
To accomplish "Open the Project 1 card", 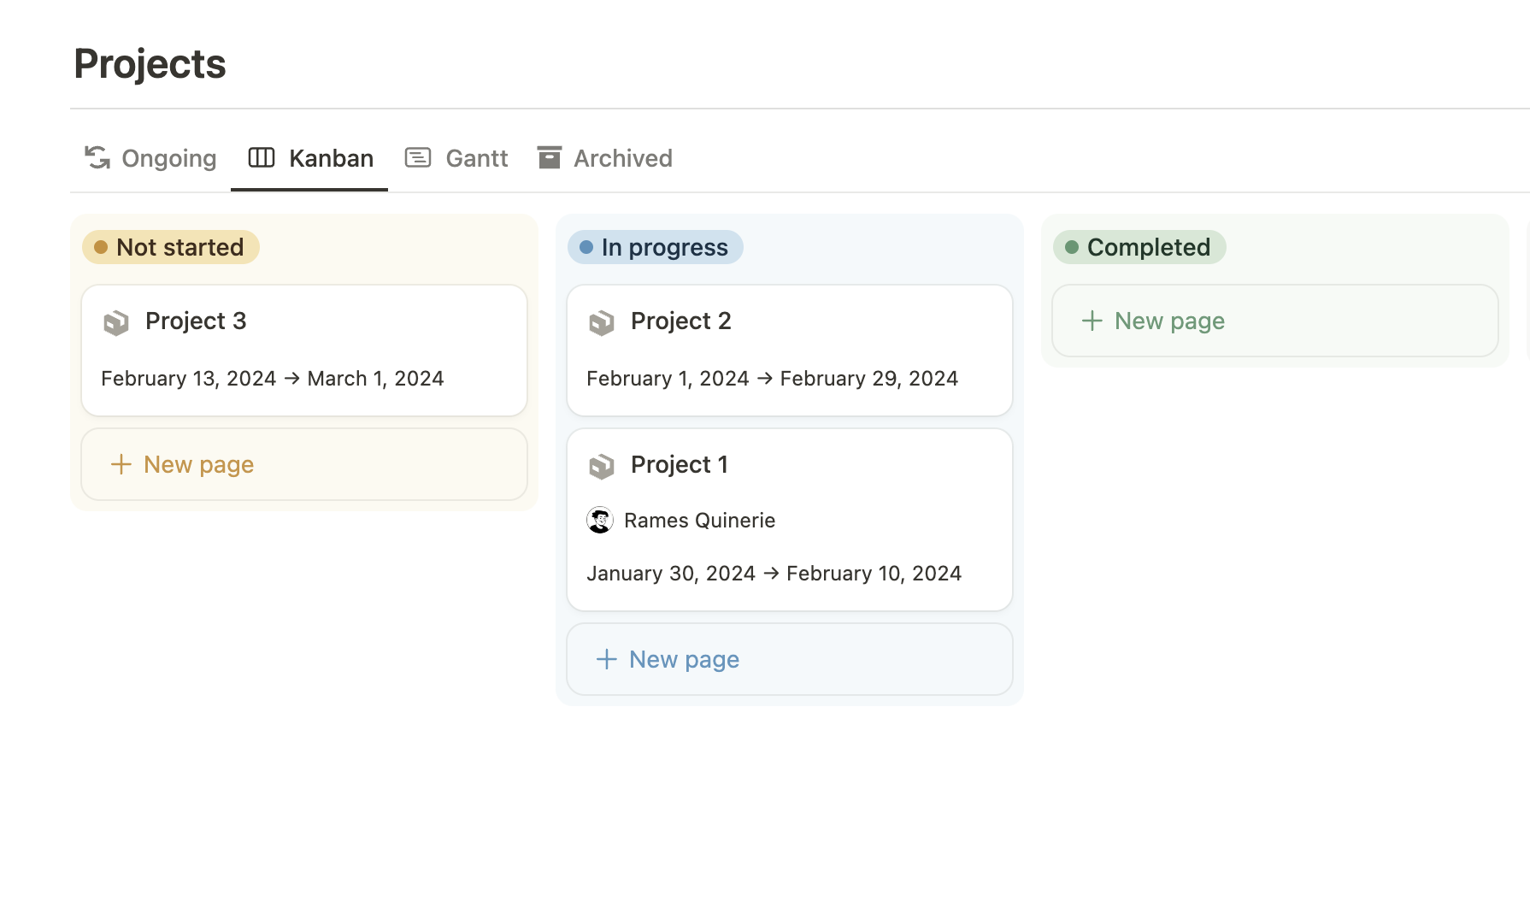I will pyautogui.click(x=788, y=520).
